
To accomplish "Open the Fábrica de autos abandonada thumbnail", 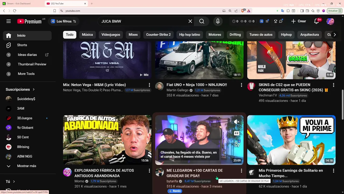I will tap(107, 140).
